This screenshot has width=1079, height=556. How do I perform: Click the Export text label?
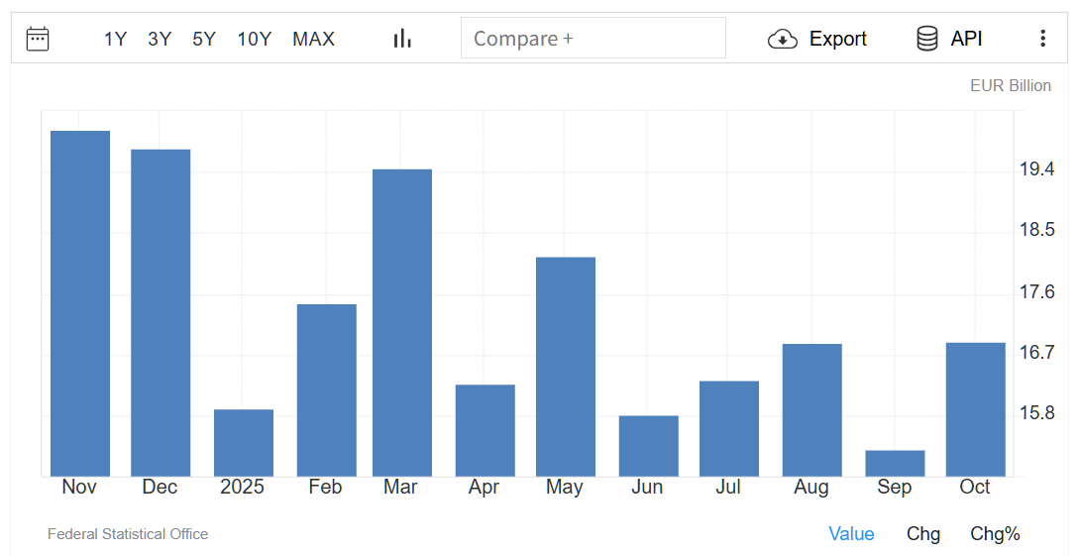[x=838, y=39]
